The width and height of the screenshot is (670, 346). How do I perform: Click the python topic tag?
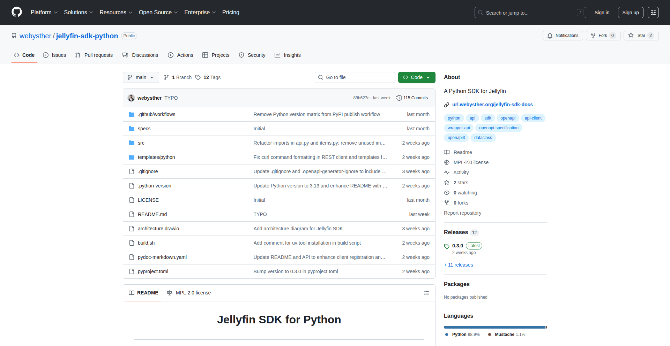point(454,118)
